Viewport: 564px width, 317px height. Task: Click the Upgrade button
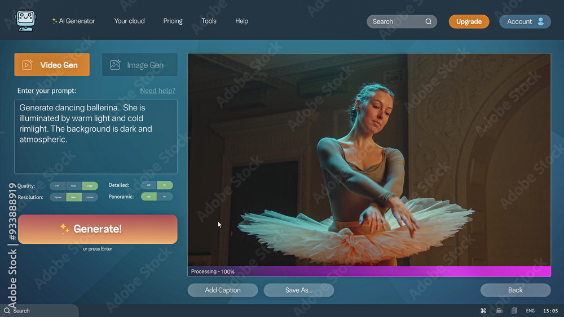click(x=469, y=21)
